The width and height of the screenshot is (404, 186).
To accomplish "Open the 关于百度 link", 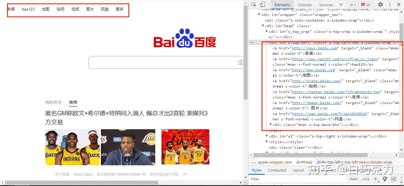I will 62,174.
